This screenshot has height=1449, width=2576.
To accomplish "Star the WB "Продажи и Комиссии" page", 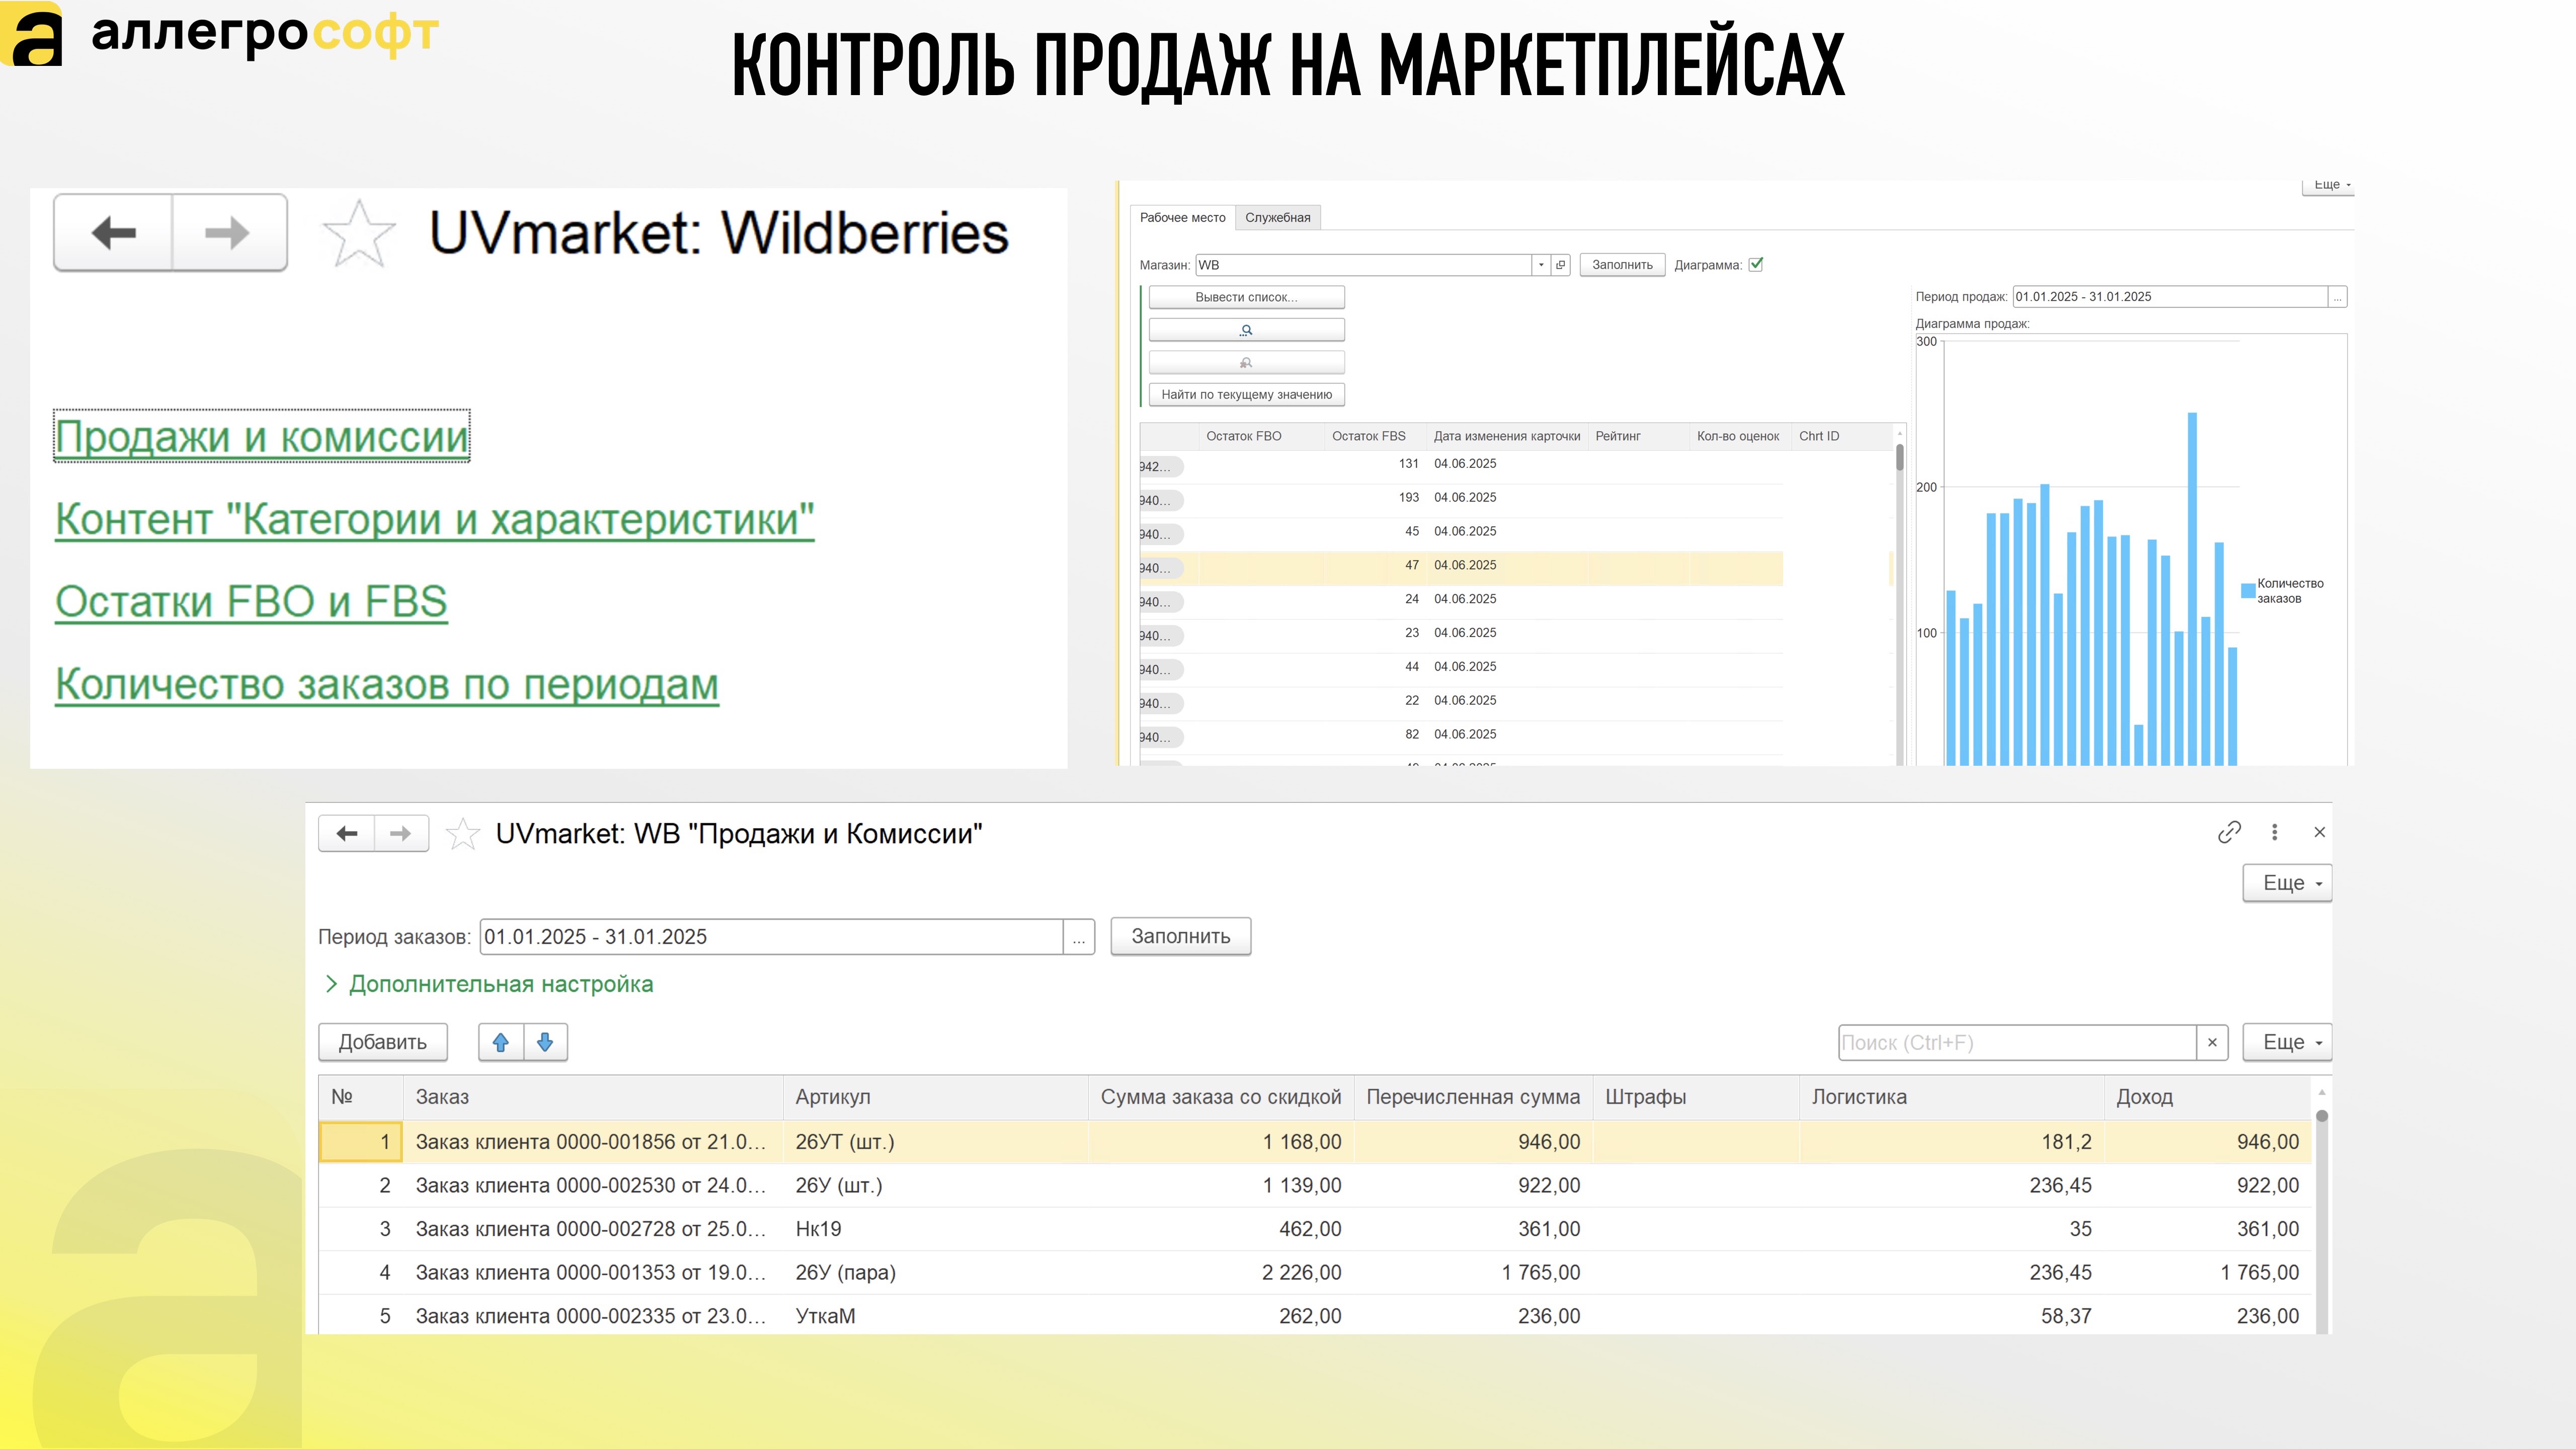I will 462,834.
